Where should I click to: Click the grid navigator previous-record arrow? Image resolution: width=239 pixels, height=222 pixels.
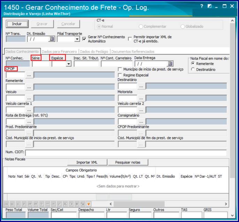tap(18, 204)
